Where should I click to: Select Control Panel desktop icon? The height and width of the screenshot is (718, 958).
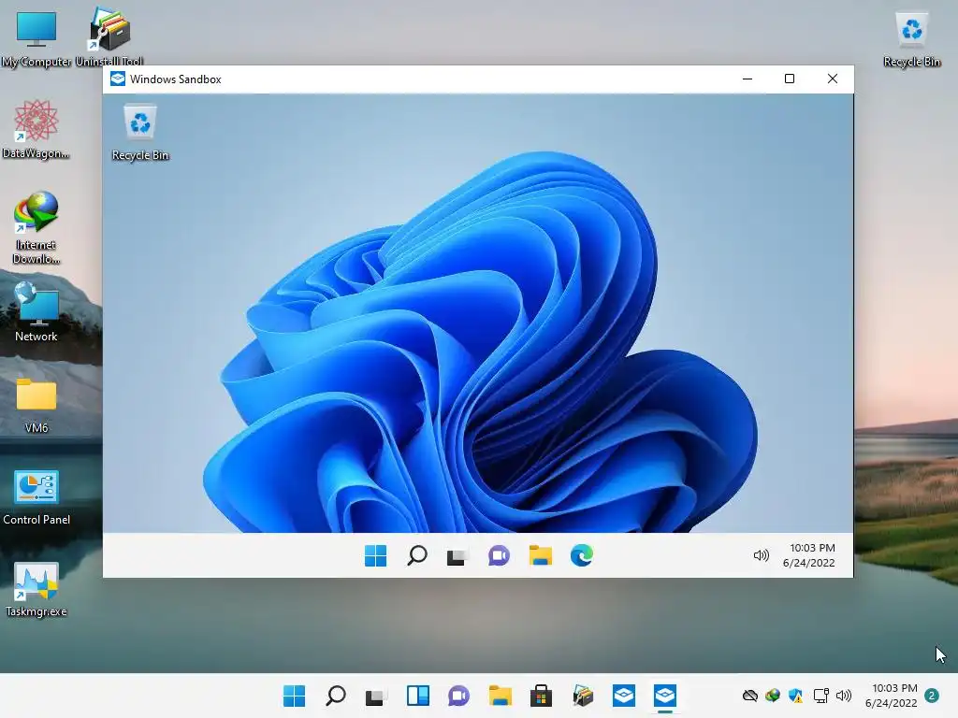pyautogui.click(x=36, y=497)
